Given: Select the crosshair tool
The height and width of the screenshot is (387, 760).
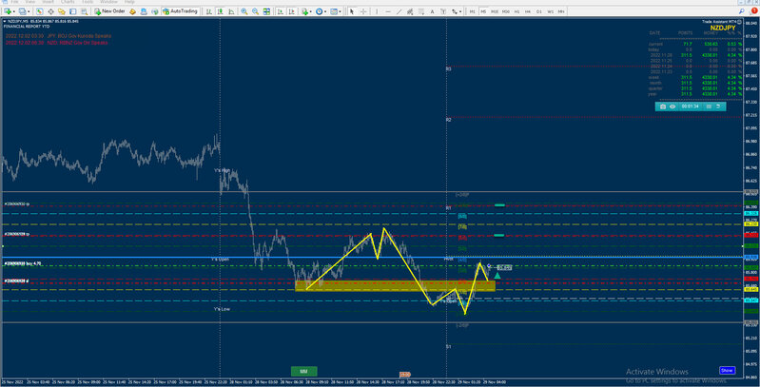Looking at the screenshot, I should click(x=362, y=11).
